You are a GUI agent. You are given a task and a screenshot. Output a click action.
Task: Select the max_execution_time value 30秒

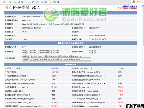53,83
